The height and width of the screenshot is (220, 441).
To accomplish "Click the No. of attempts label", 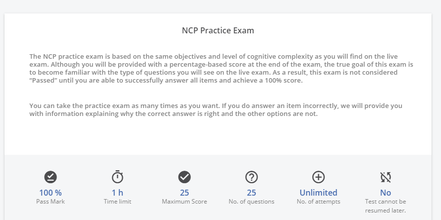I will point(318,202).
